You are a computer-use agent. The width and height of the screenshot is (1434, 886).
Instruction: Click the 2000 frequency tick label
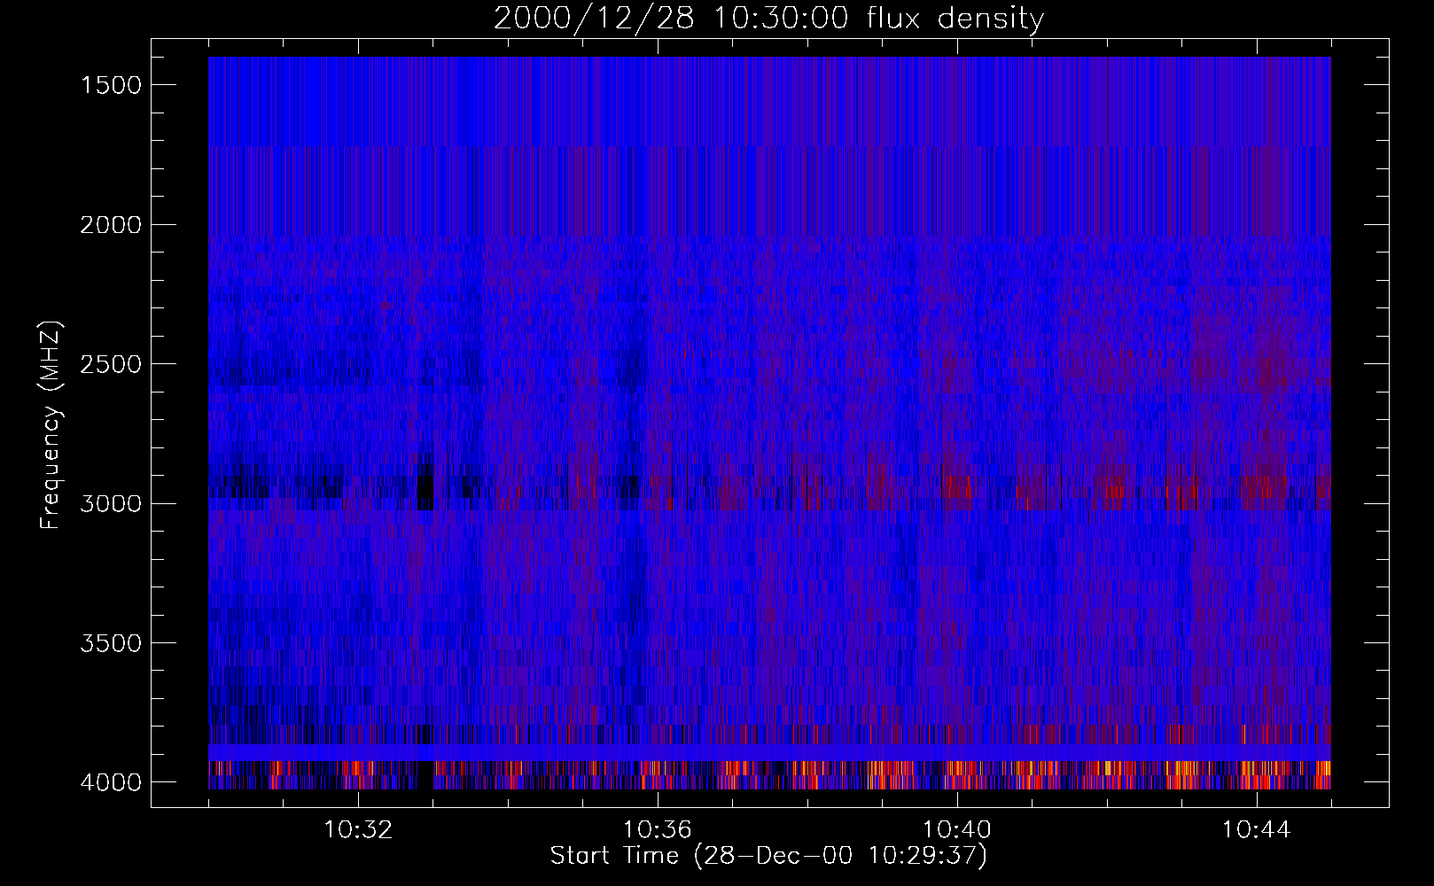point(111,225)
